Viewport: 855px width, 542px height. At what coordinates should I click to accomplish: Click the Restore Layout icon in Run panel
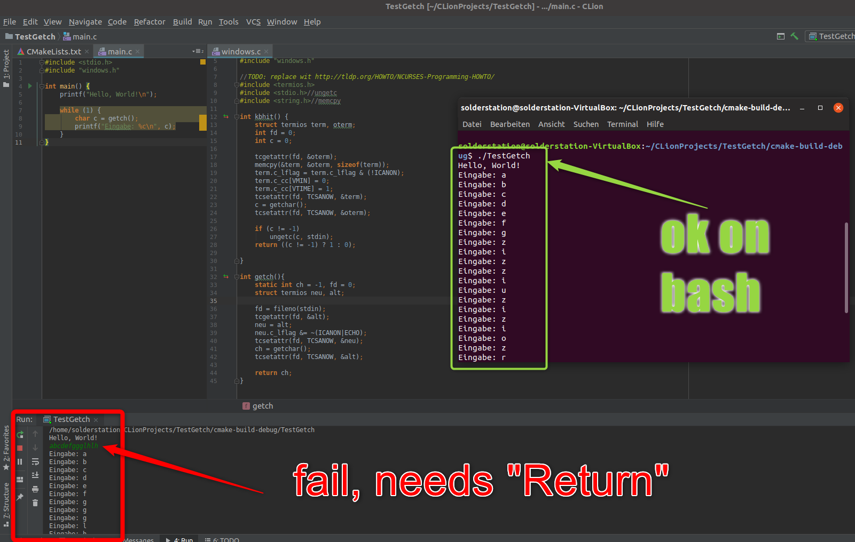20,480
